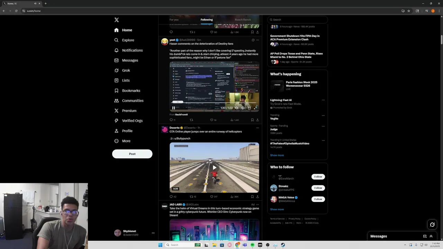443x249 pixels.
Task: Switch to the For you tab
Action: (174, 20)
